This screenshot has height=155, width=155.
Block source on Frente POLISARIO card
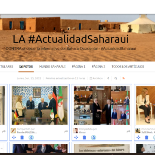point(31,137)
